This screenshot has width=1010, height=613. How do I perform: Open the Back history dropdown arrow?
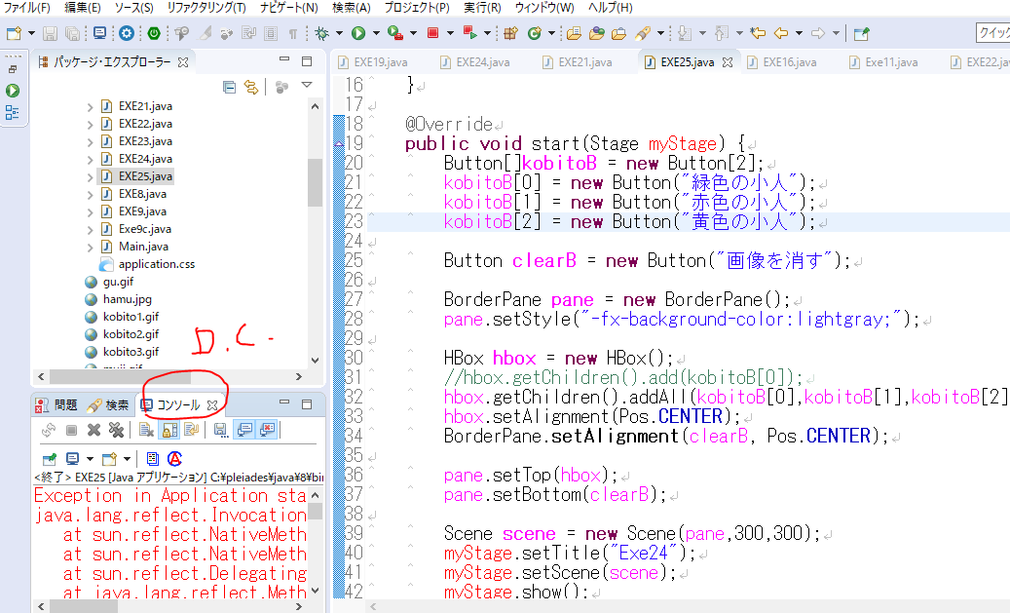(x=799, y=33)
